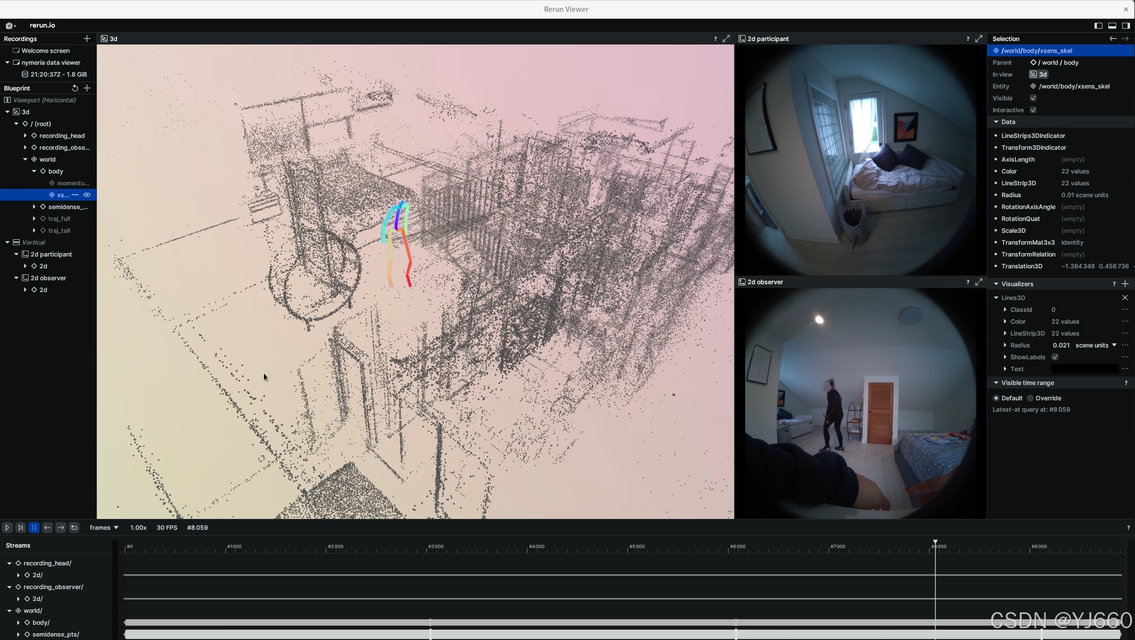Screen dimensions: 1135x640
Task: Reset the blueprint with the reset icon
Action: coord(75,88)
